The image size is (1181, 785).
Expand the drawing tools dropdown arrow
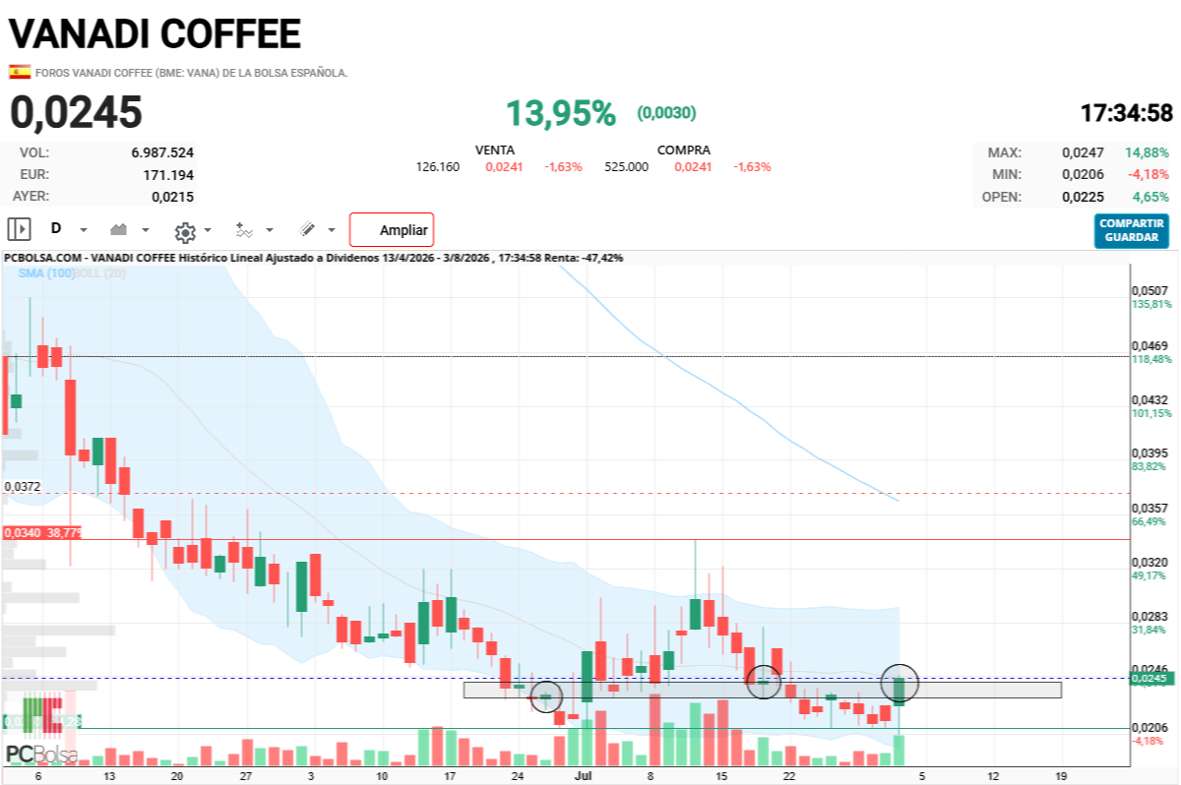point(331,230)
